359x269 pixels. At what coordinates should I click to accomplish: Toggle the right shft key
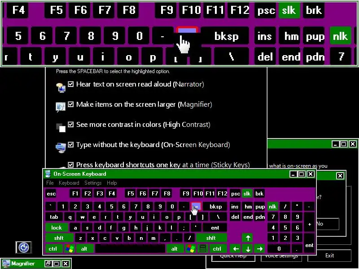pos(211,238)
